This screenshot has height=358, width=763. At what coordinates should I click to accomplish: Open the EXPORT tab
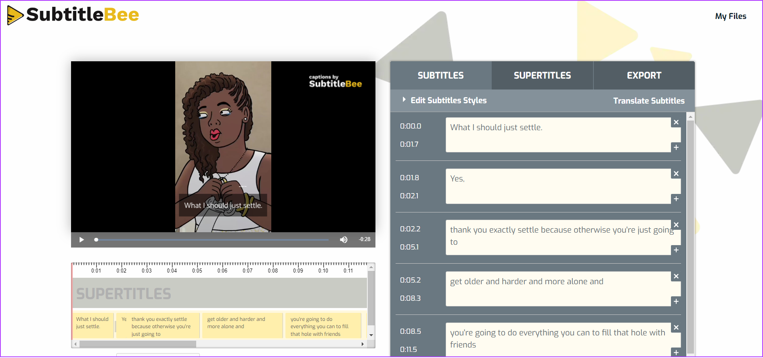click(x=644, y=75)
